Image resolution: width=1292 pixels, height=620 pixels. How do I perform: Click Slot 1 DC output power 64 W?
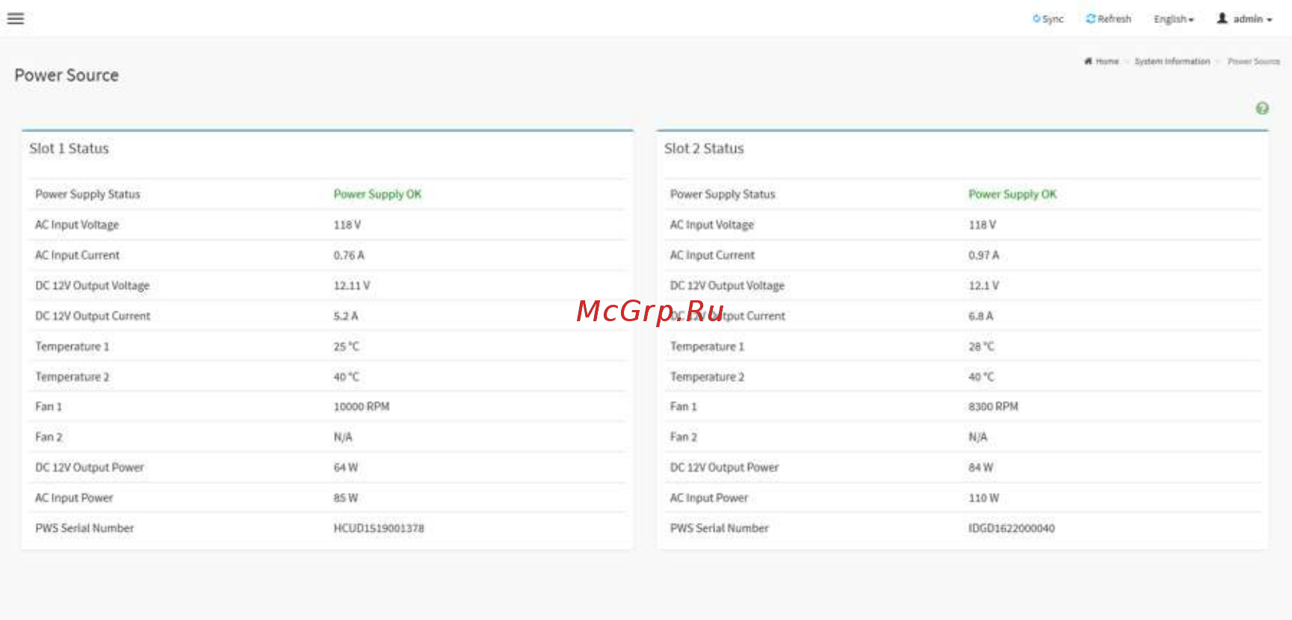[346, 468]
